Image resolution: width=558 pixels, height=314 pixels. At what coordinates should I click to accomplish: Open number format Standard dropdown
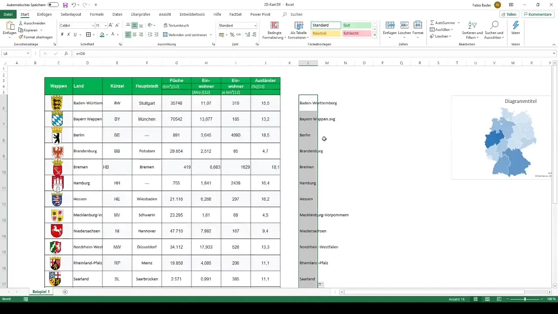click(x=255, y=25)
